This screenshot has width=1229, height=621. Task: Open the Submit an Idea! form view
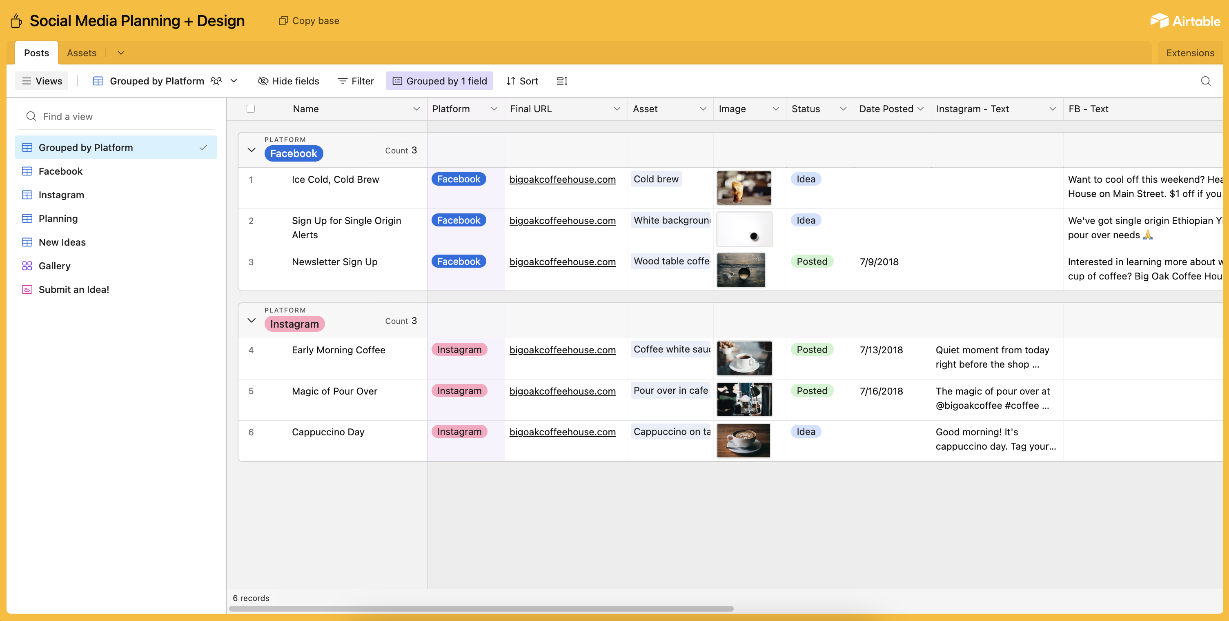click(116, 290)
